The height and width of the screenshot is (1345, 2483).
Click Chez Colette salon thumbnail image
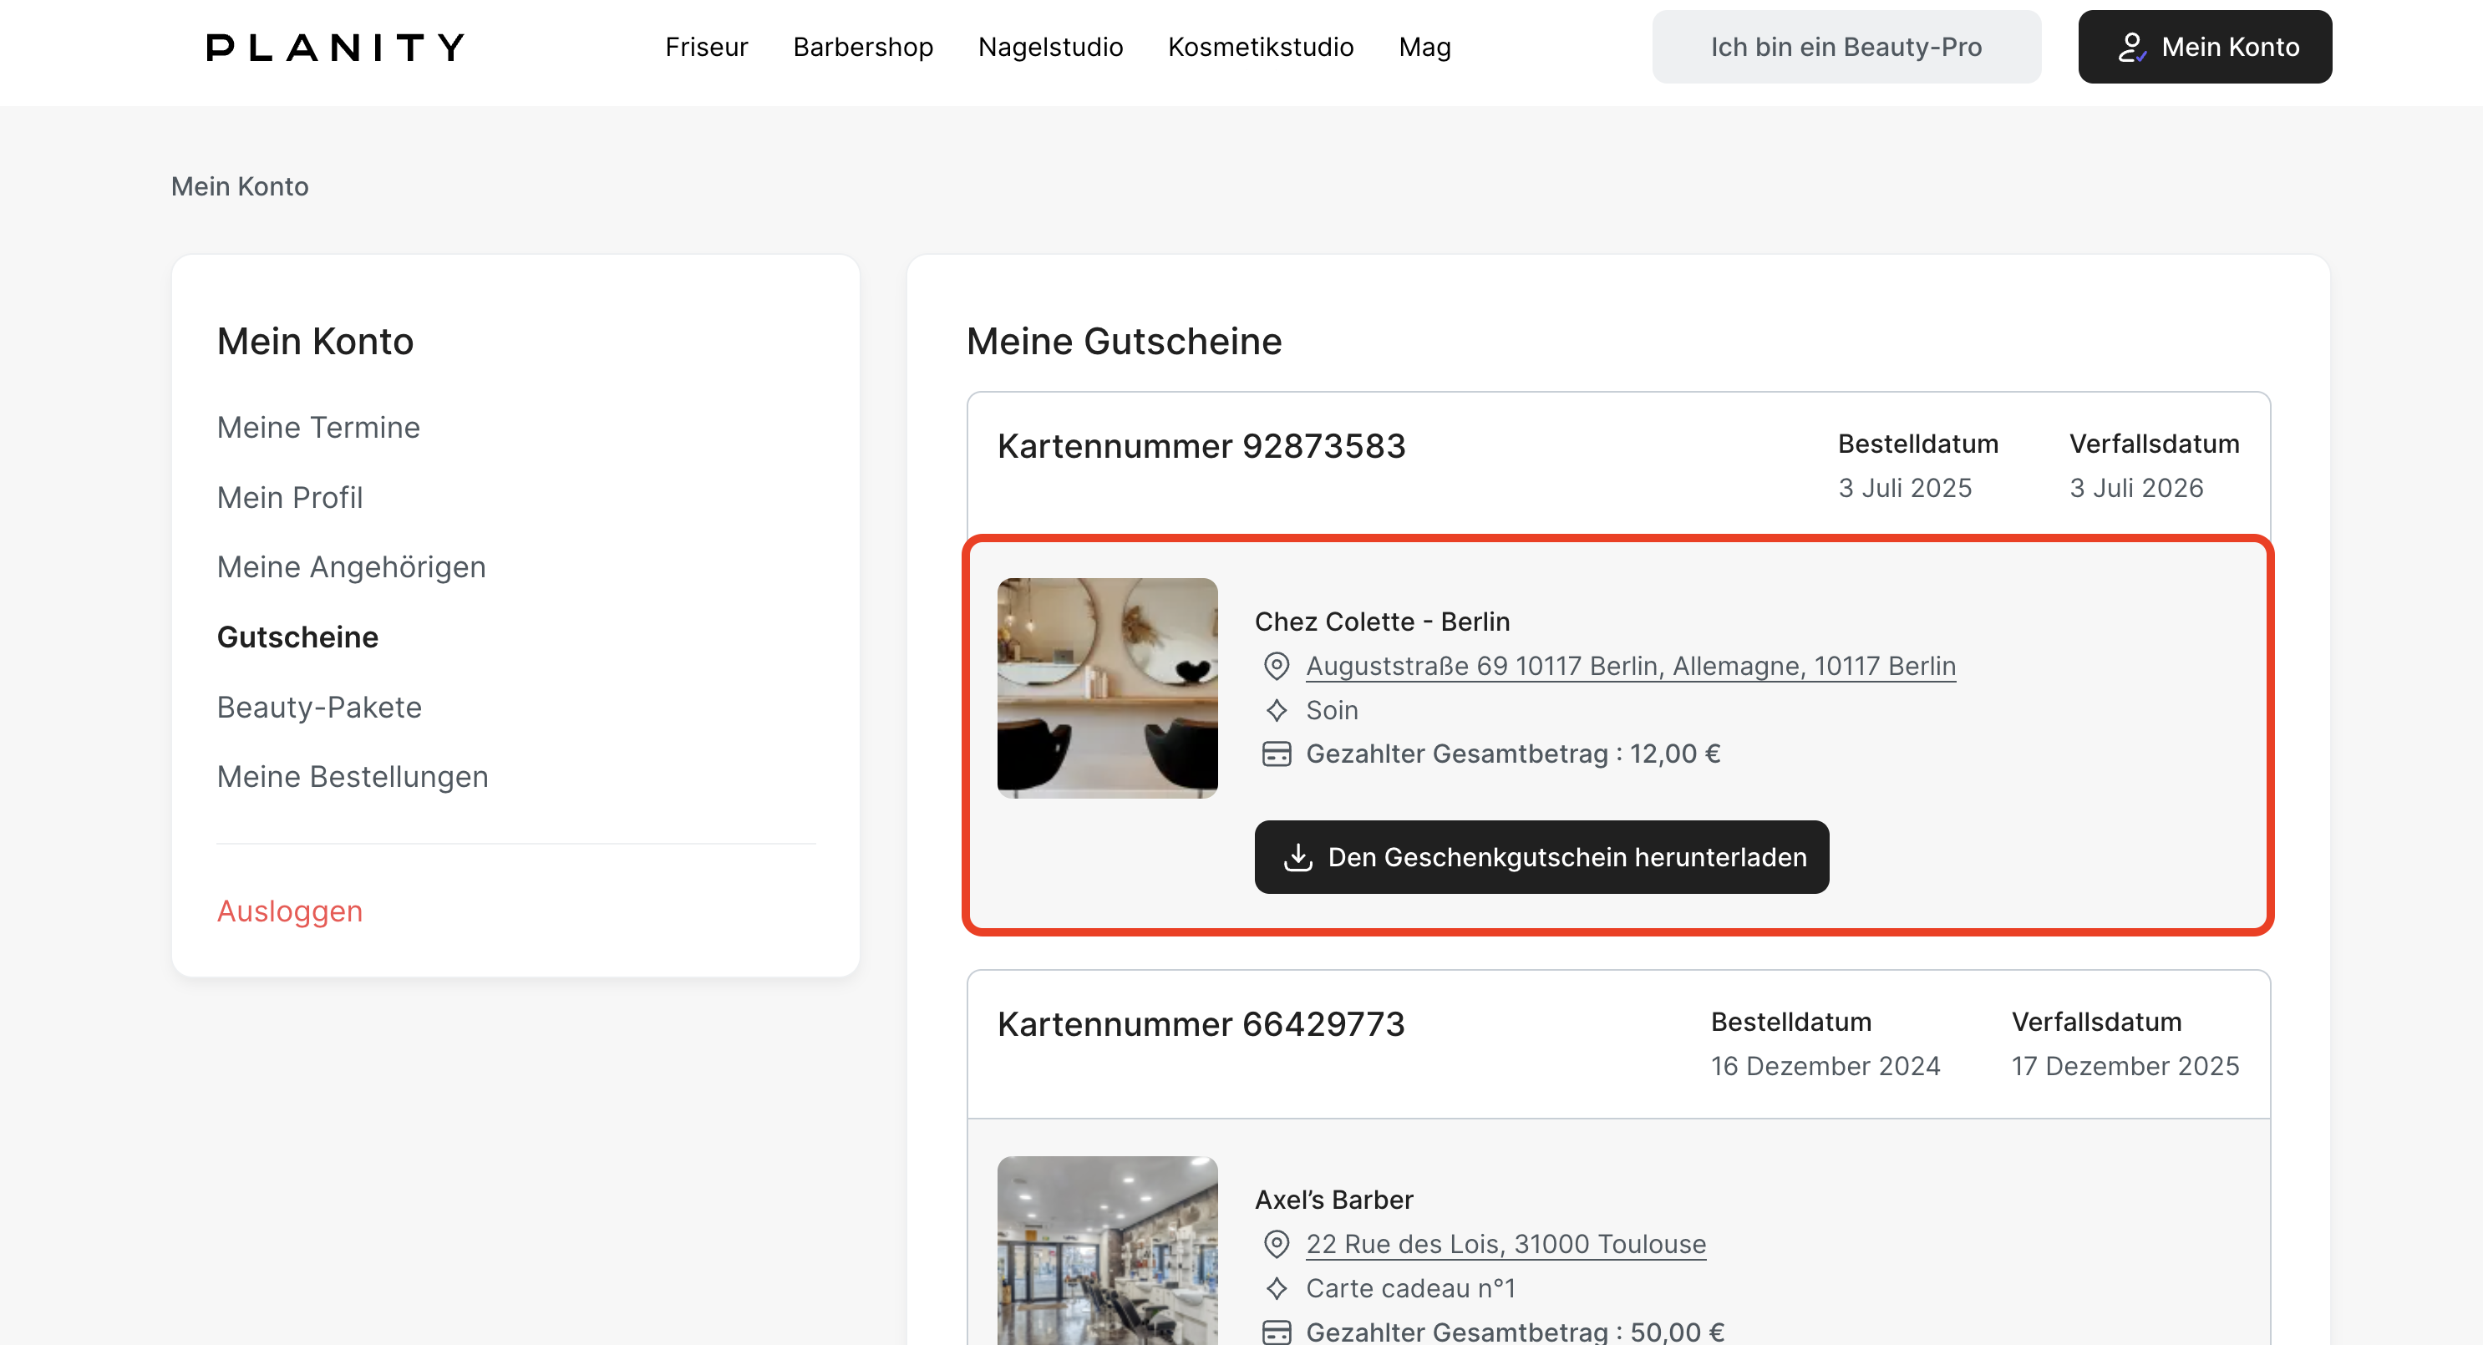(x=1106, y=688)
